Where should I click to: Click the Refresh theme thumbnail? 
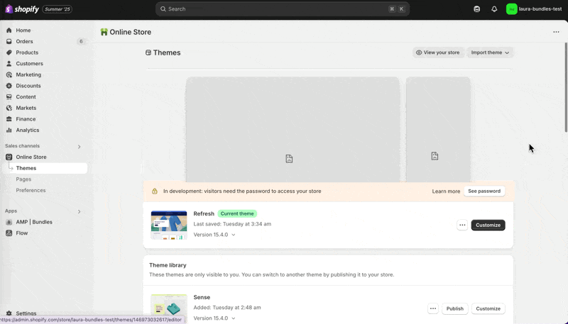[169, 225]
